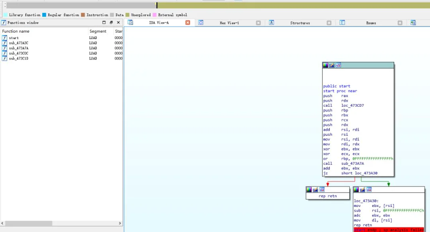Click the navigation band position marker
Viewport: 430px width, 232px height.
(x=157, y=5)
